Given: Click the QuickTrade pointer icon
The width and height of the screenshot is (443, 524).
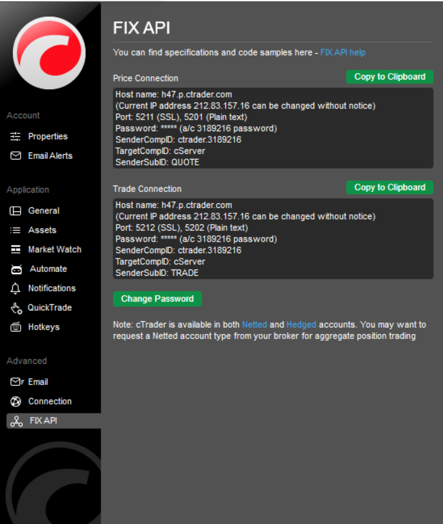Looking at the screenshot, I should click(x=16, y=308).
